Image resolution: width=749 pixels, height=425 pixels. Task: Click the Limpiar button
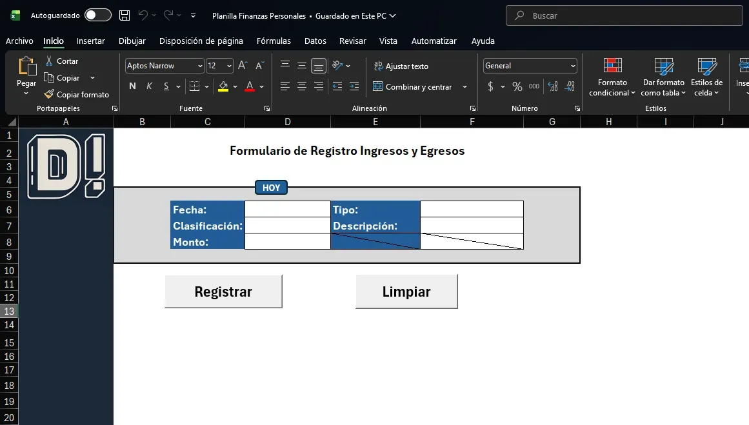pos(406,292)
